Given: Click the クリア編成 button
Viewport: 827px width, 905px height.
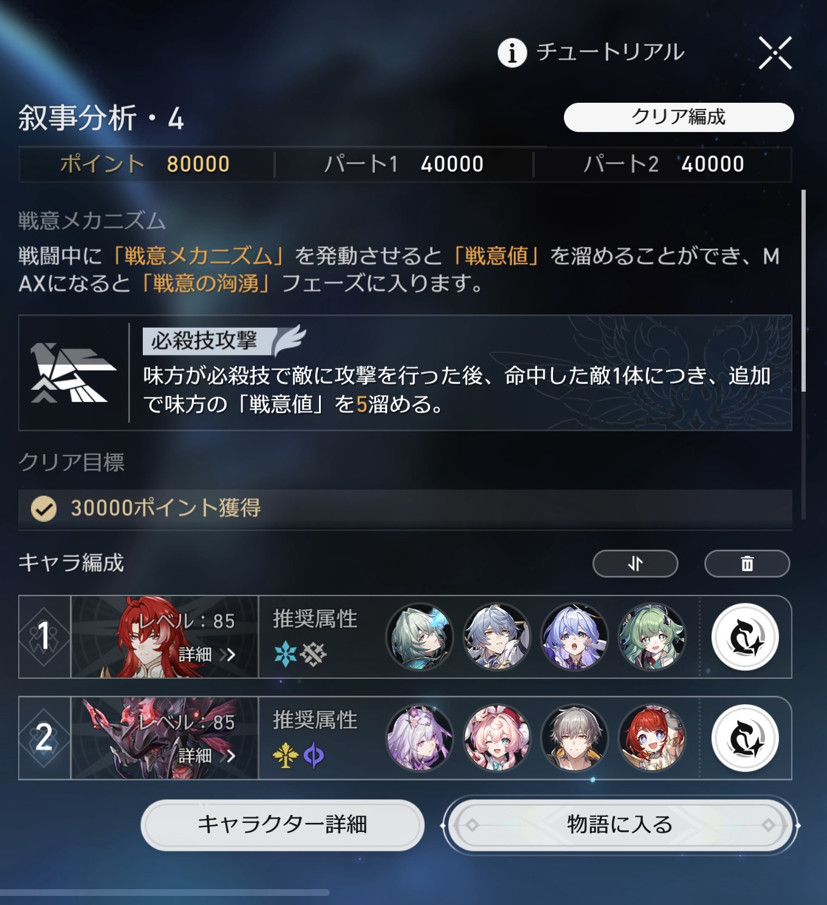Looking at the screenshot, I should click(x=679, y=117).
